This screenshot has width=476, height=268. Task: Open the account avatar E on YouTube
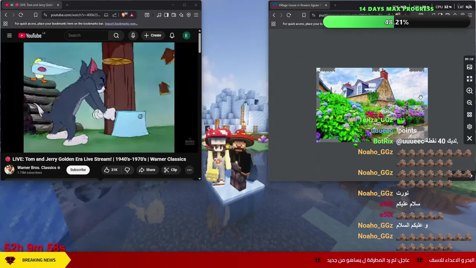[x=186, y=35]
